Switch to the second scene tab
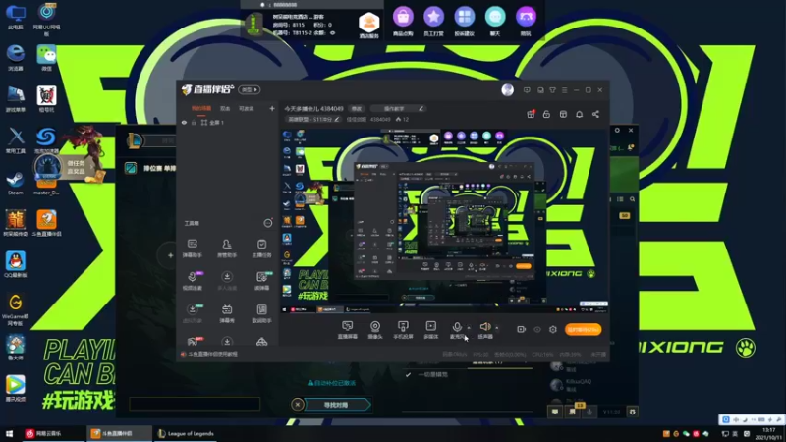This screenshot has width=786, height=442. coord(225,108)
